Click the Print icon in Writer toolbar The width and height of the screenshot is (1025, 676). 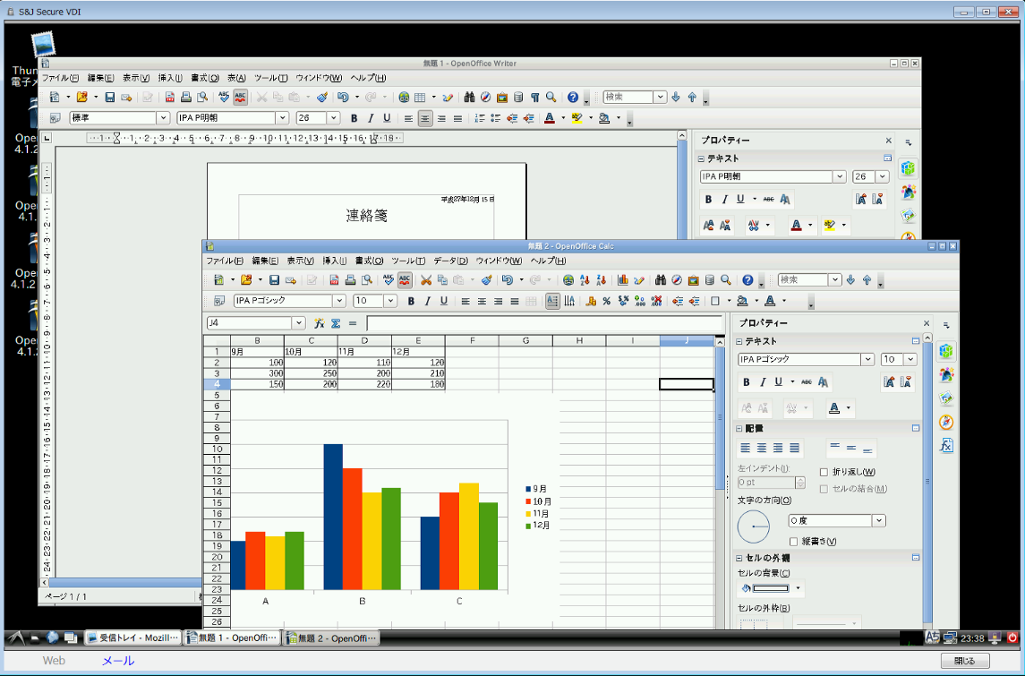[x=185, y=97]
